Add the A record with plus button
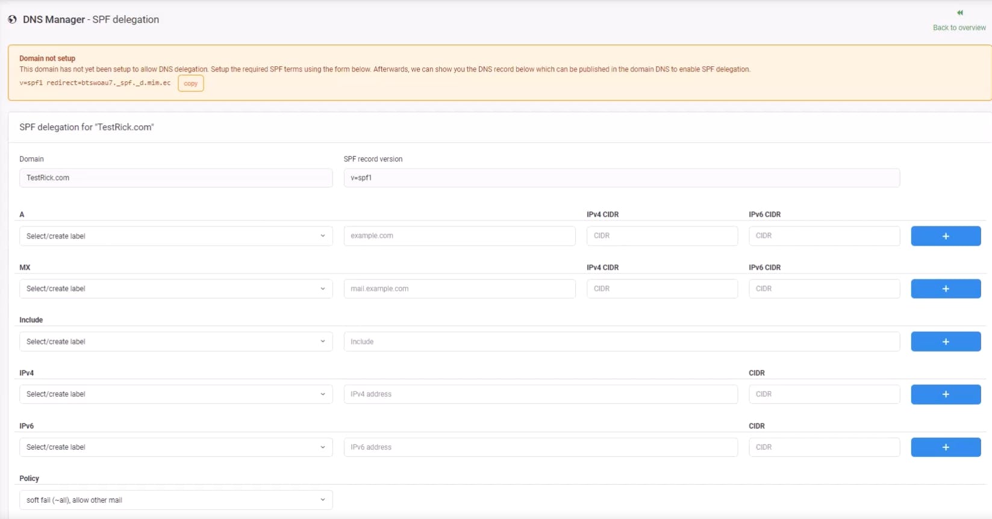Screen dimensions: 992x519 pos(946,236)
